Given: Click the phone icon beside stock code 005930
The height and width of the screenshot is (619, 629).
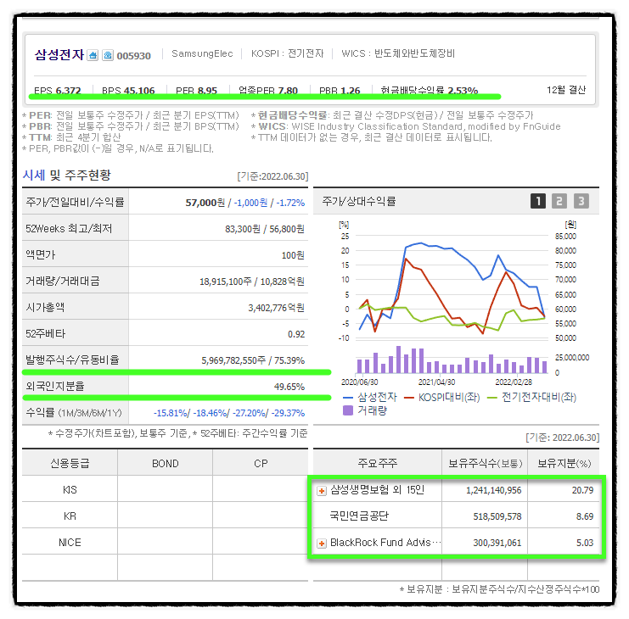Looking at the screenshot, I should (x=108, y=55).
